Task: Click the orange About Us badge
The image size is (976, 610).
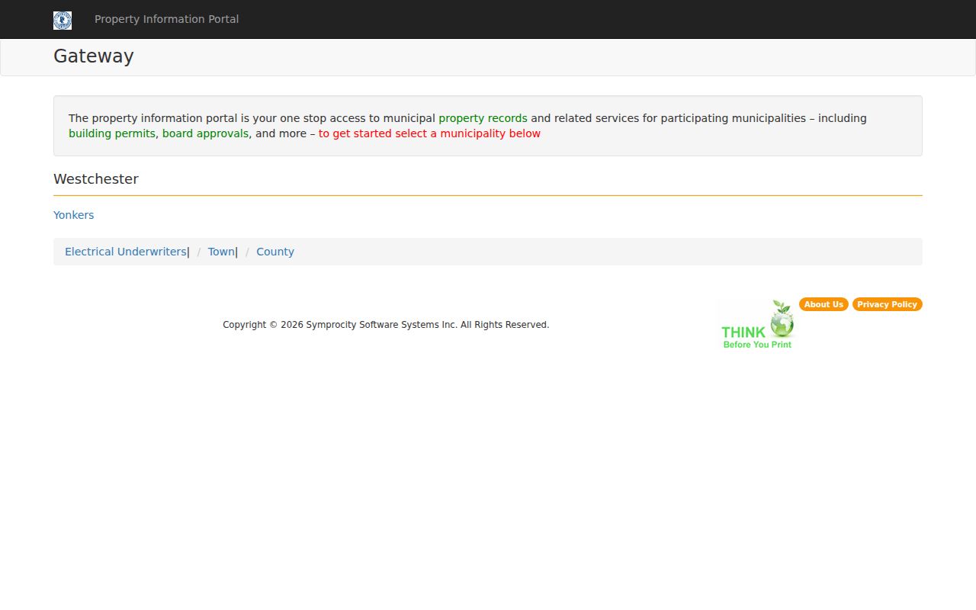Action: (x=823, y=304)
